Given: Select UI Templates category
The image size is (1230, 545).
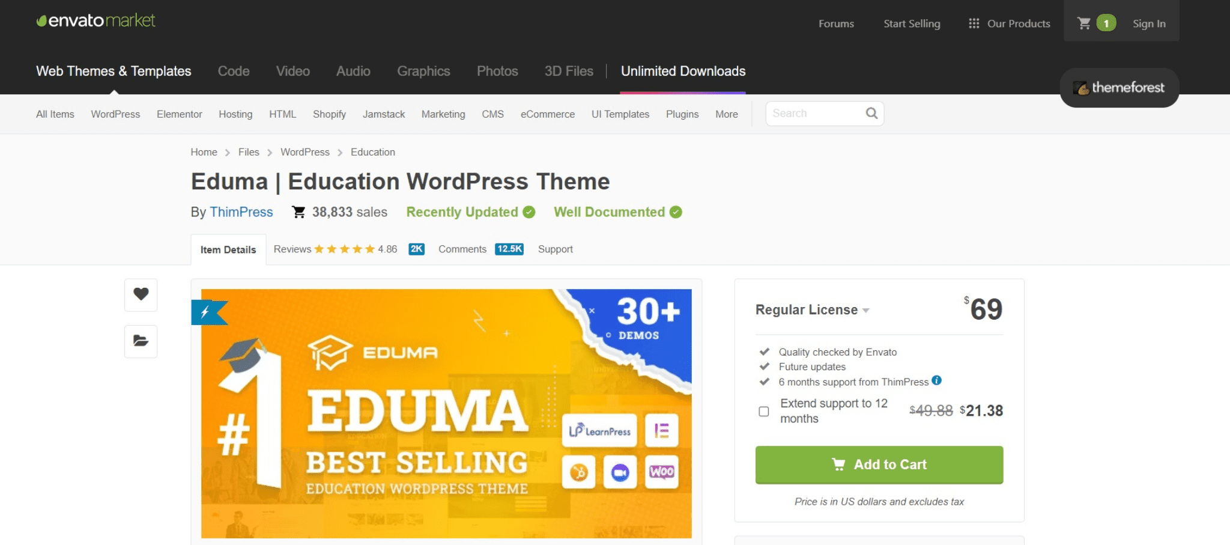Looking at the screenshot, I should [x=620, y=114].
